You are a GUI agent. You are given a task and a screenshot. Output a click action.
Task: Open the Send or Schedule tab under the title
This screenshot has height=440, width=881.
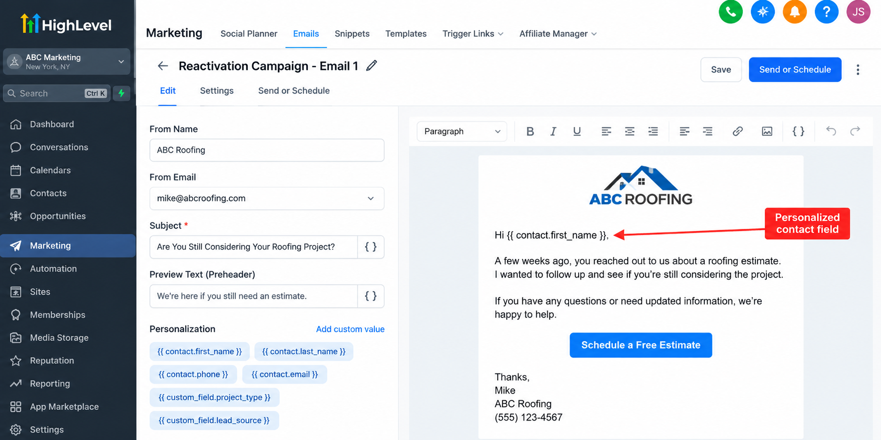(294, 91)
